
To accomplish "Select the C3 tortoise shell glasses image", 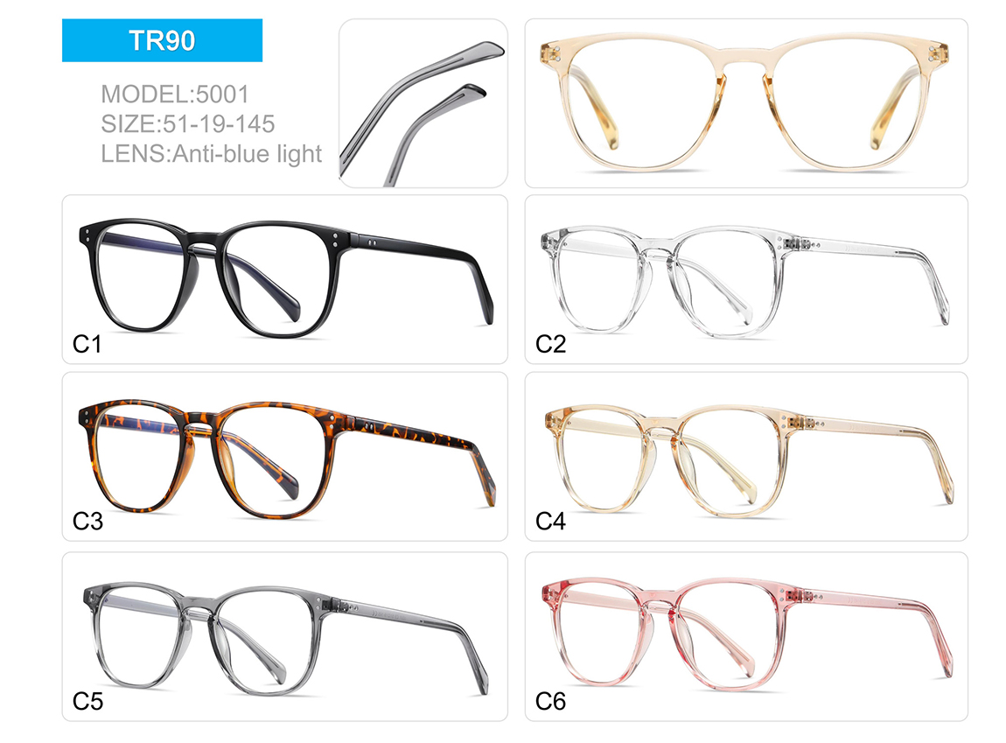I will (x=285, y=456).
